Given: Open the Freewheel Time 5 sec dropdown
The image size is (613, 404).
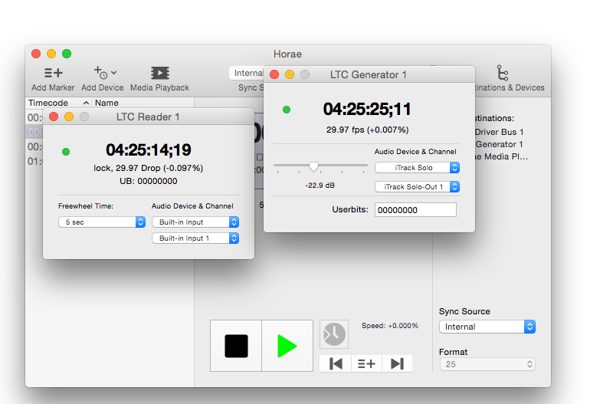Looking at the screenshot, I should [x=102, y=222].
